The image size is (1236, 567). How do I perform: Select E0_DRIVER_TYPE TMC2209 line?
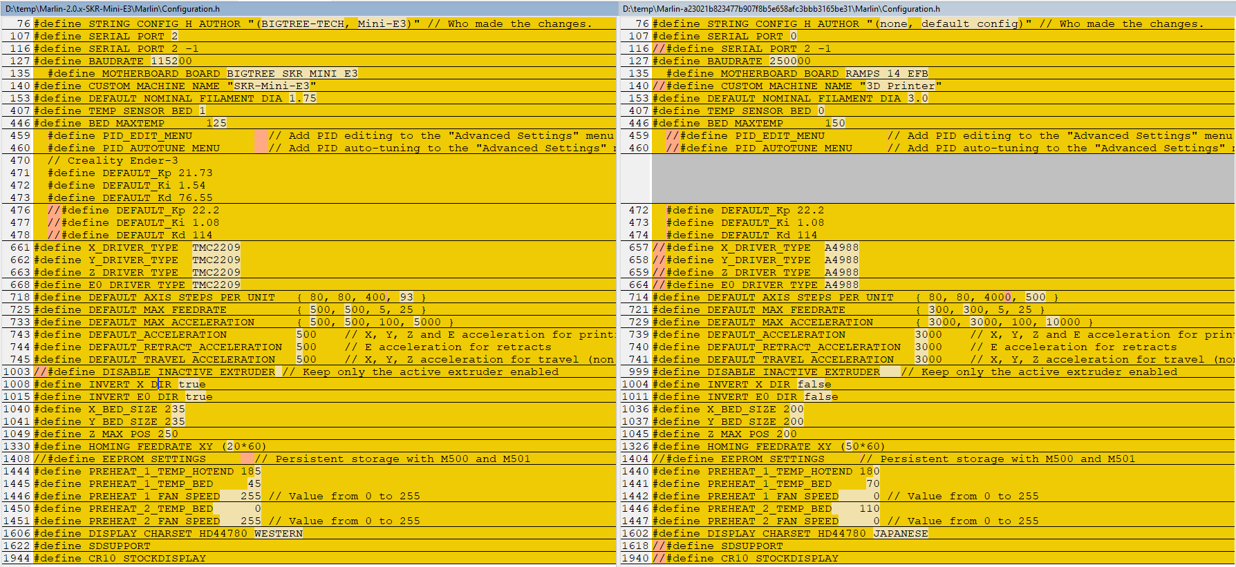(x=308, y=285)
